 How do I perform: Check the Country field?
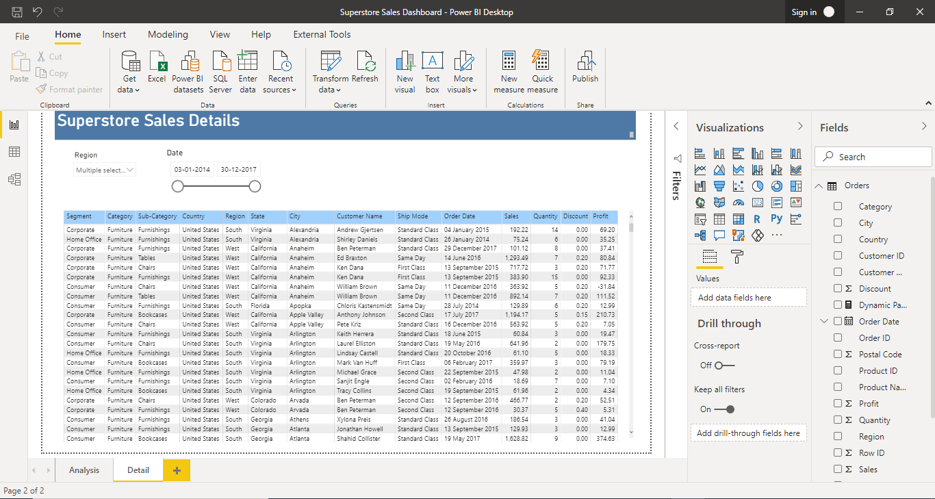[838, 240]
